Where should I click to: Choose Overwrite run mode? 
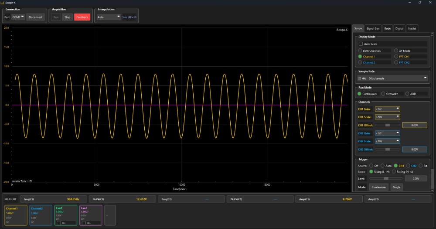pyautogui.click(x=383, y=94)
